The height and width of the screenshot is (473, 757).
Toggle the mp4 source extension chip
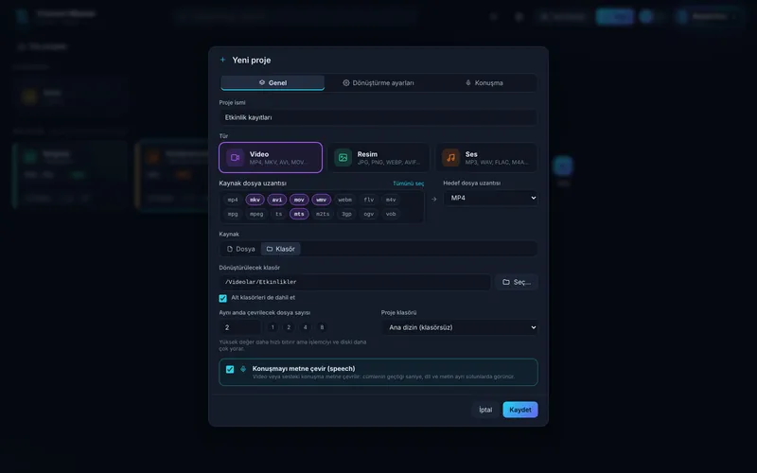[233, 200]
